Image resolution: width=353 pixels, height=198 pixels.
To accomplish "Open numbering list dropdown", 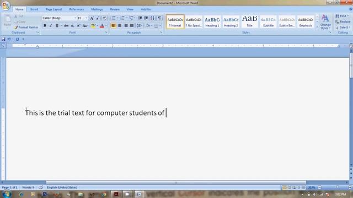I will [x=126, y=18].
